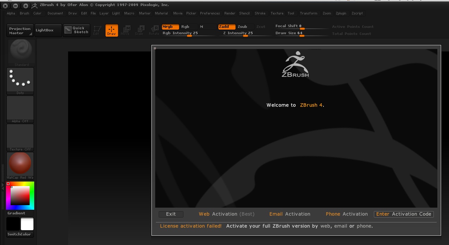Open the Render menu
The height and width of the screenshot is (245, 449).
tap(230, 13)
